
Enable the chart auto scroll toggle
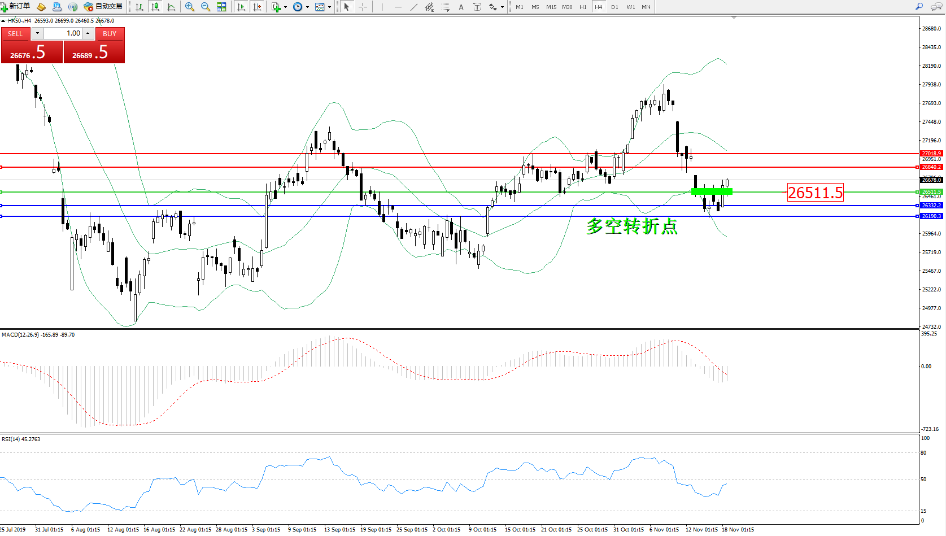[241, 7]
